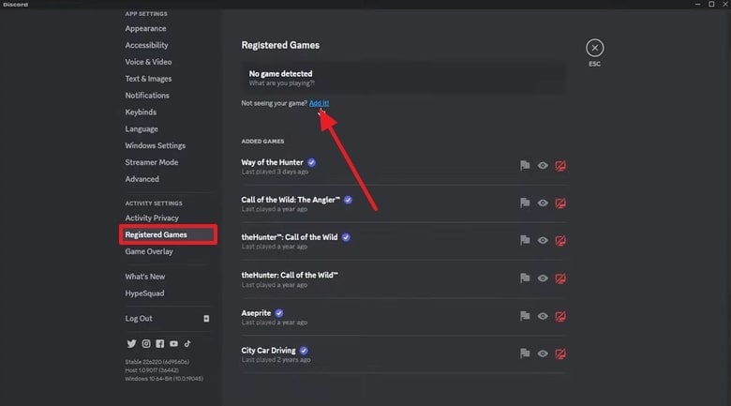Open Streamer Mode settings
731x406 pixels.
152,162
